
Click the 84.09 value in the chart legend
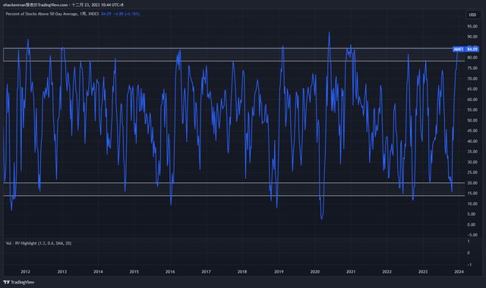click(x=106, y=14)
